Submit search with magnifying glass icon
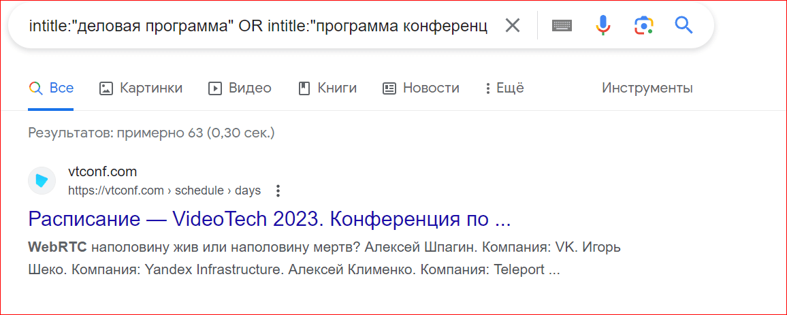Image resolution: width=787 pixels, height=315 pixels. [x=684, y=24]
